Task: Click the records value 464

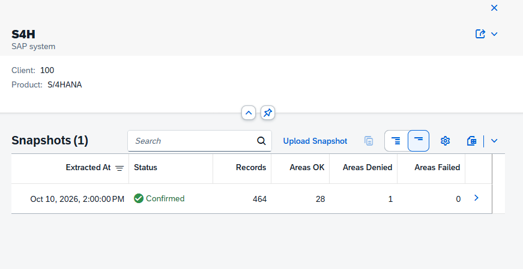Action: pyautogui.click(x=259, y=199)
